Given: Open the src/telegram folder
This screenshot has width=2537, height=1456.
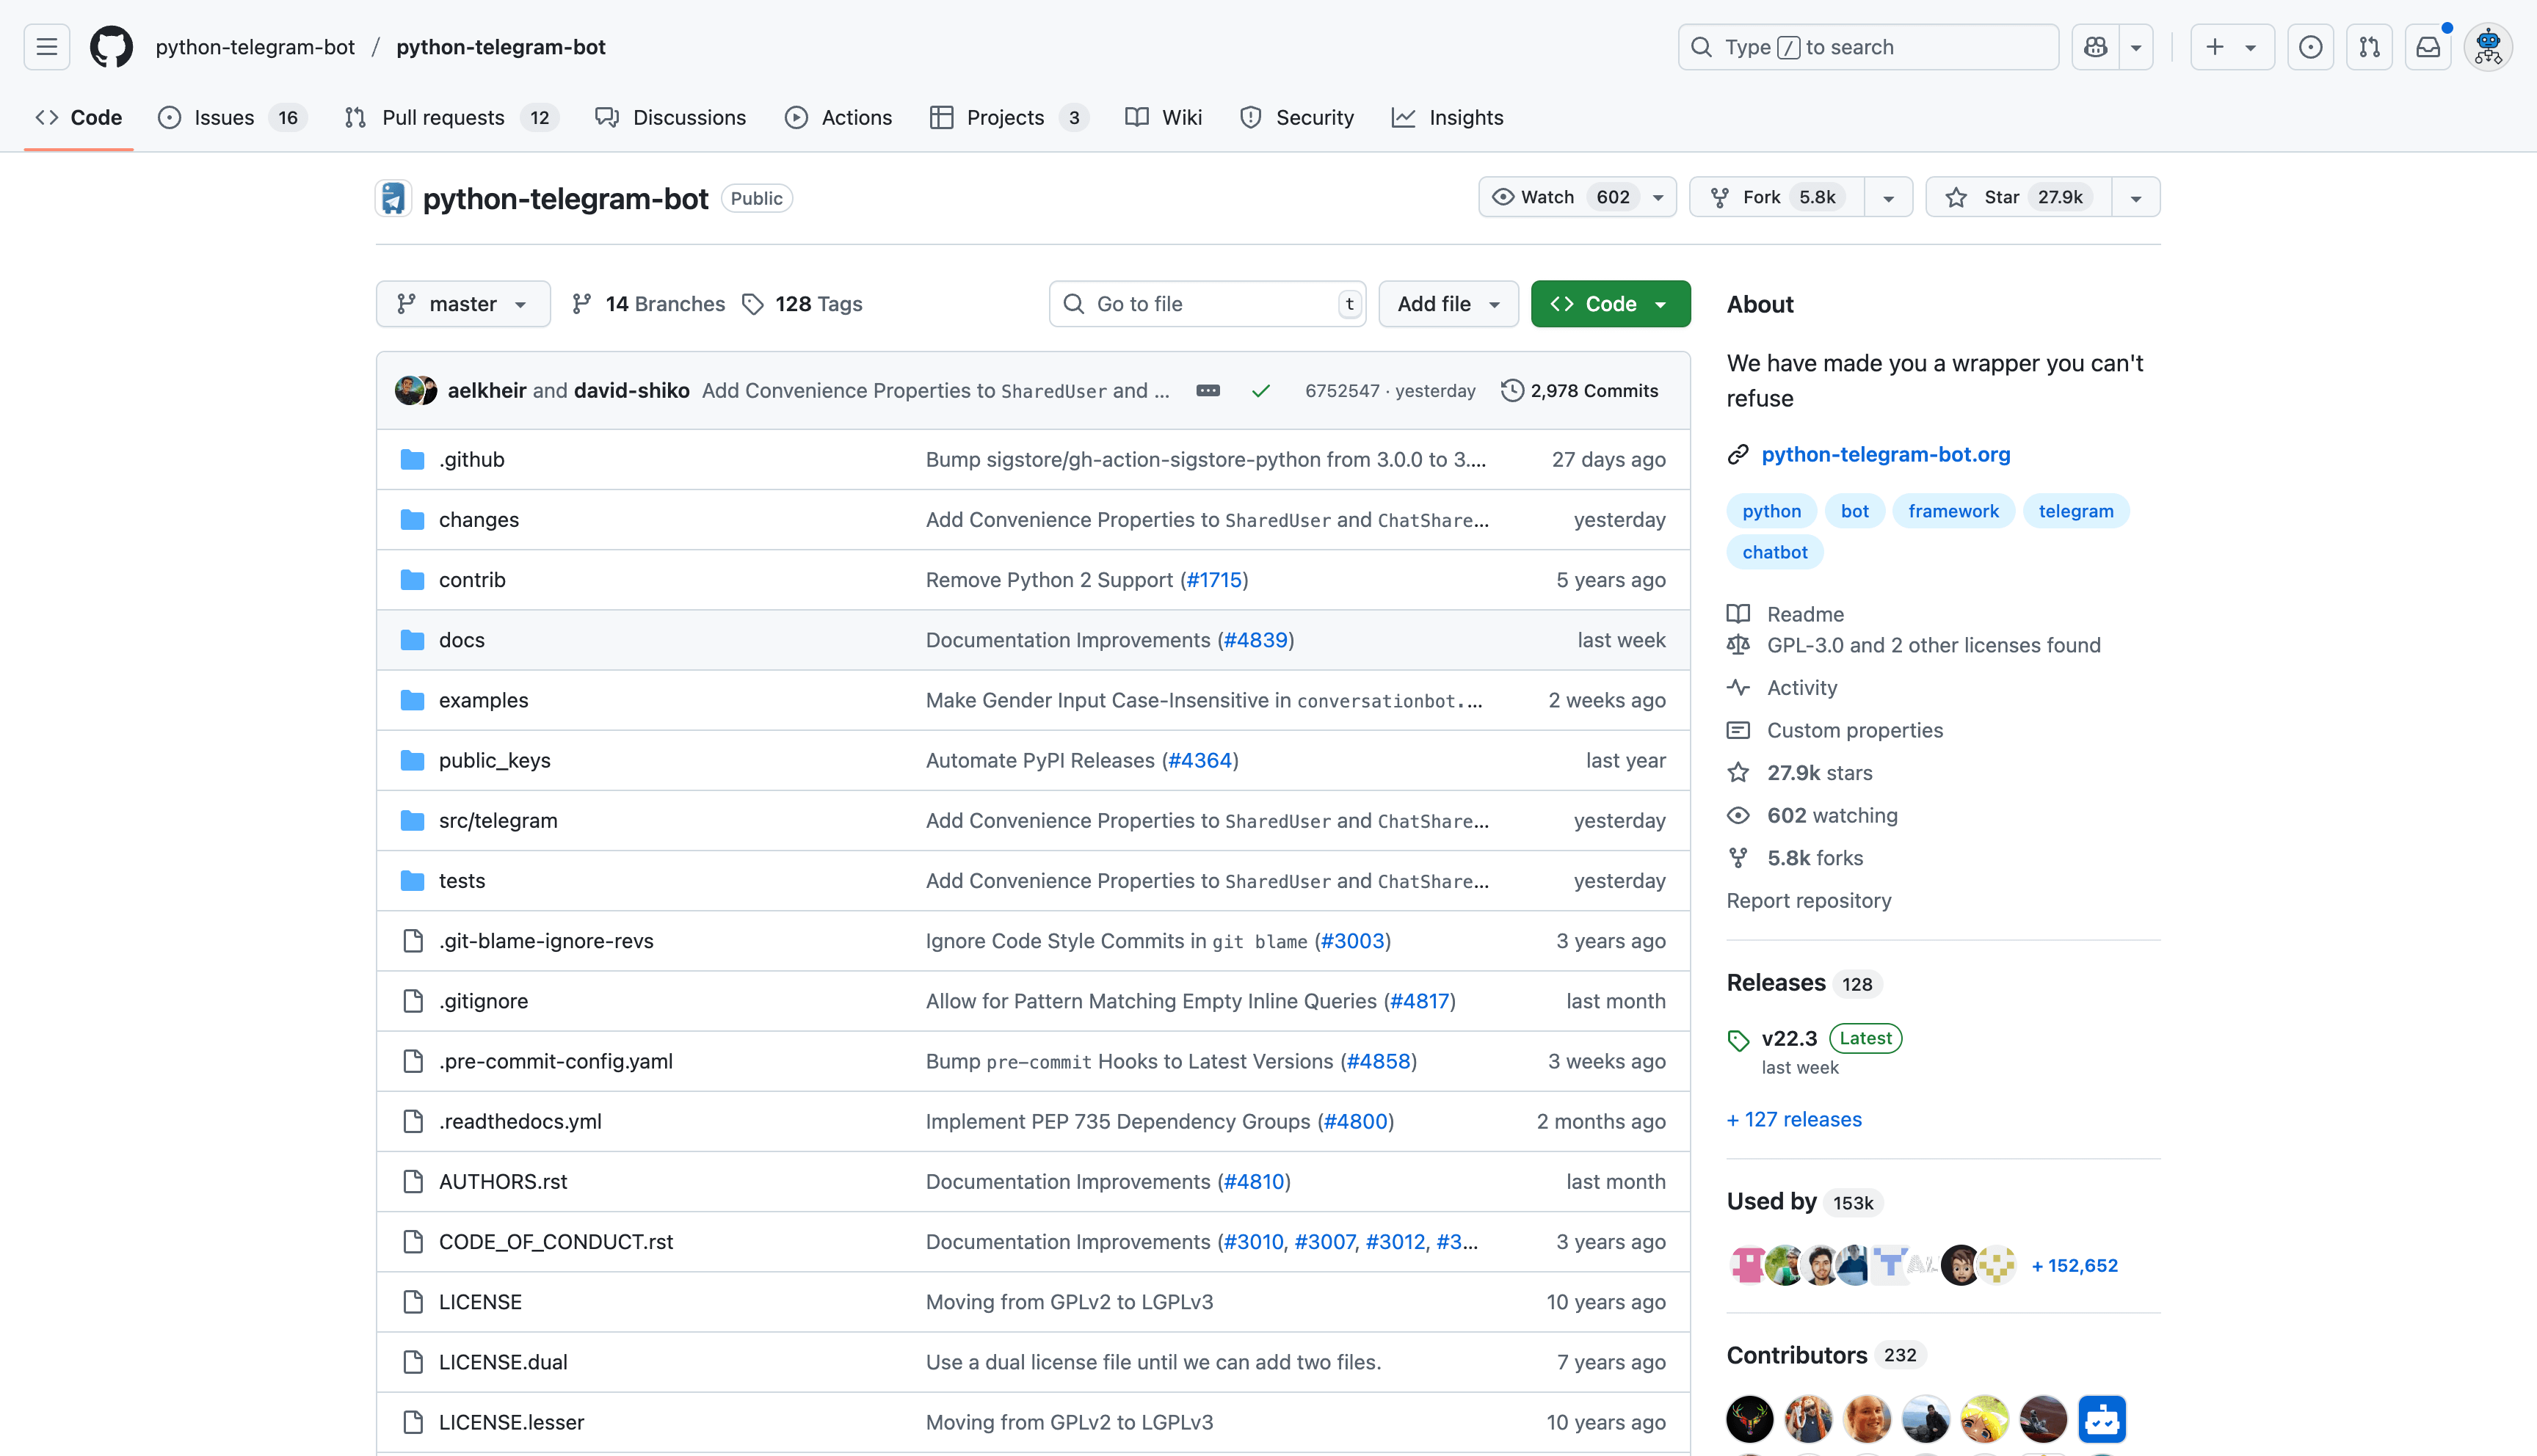Looking at the screenshot, I should point(498,820).
